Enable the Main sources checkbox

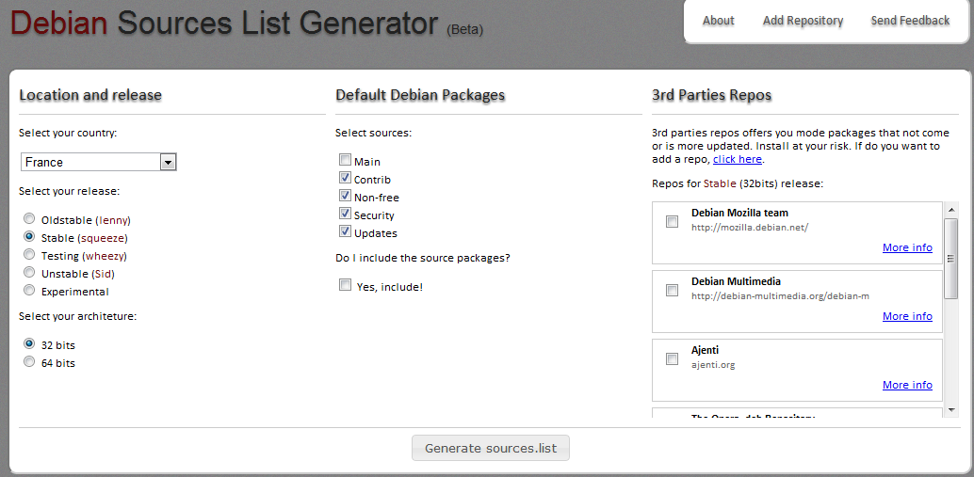click(346, 161)
